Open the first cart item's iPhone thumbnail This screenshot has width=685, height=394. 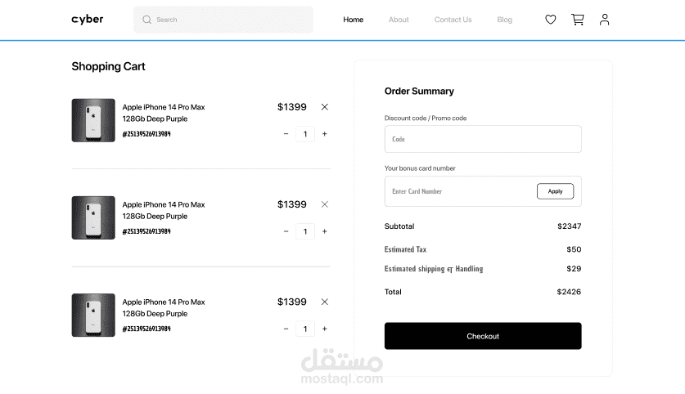tap(93, 120)
